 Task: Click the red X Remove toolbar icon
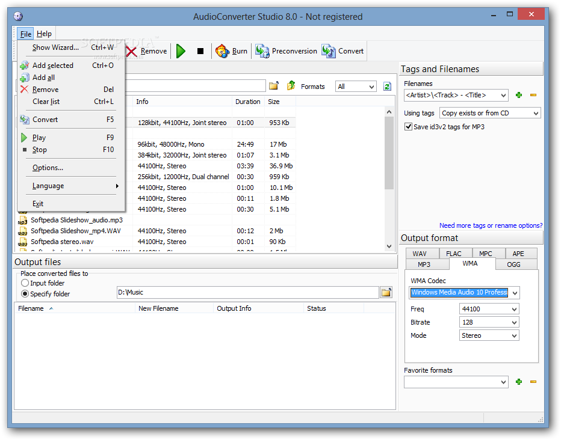pyautogui.click(x=131, y=52)
